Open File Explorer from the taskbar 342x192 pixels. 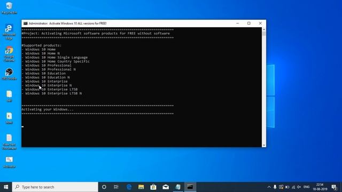pyautogui.click(x=141, y=187)
